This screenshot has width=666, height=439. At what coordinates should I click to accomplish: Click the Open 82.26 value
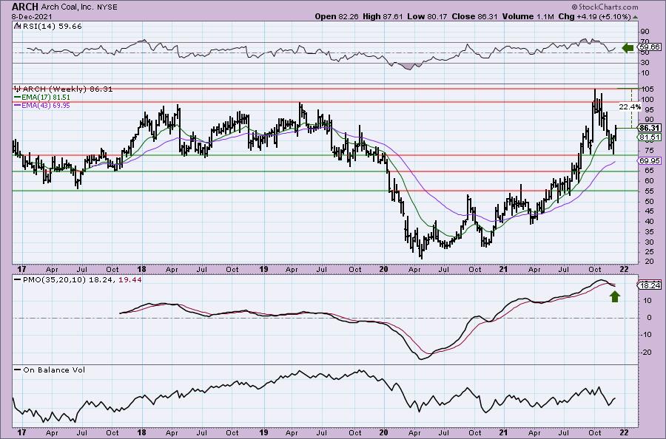point(337,16)
